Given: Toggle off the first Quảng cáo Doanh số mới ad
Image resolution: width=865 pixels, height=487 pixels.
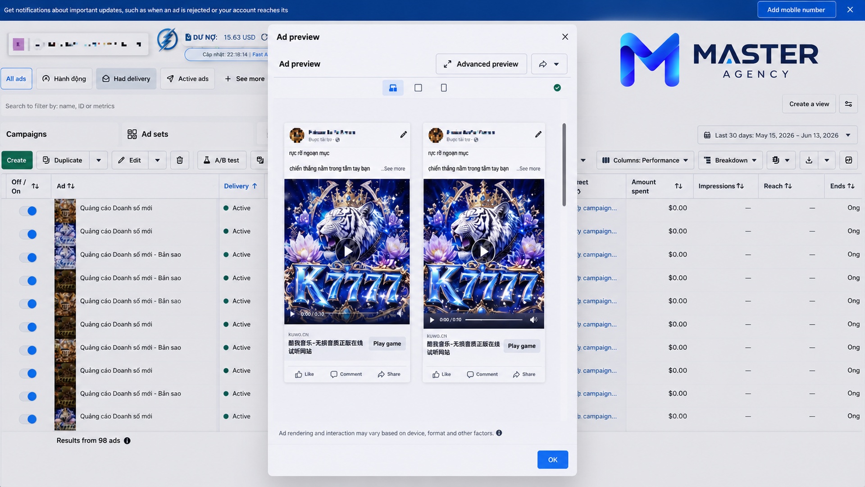Looking at the screenshot, I should (x=28, y=211).
